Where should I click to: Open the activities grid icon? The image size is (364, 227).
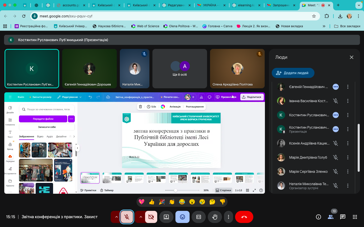[355, 217]
